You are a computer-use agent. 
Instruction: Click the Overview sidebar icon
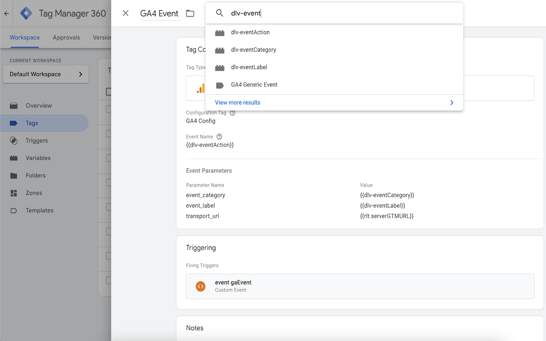[14, 106]
